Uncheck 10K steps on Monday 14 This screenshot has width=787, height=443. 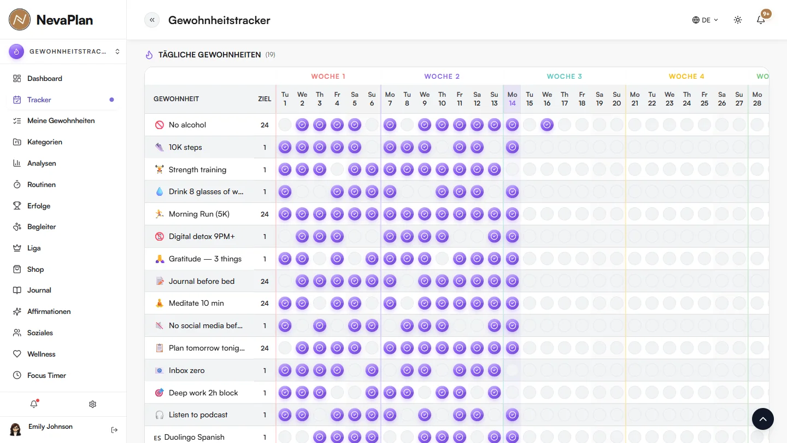512,147
